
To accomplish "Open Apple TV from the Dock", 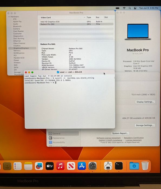I will [50, 166].
